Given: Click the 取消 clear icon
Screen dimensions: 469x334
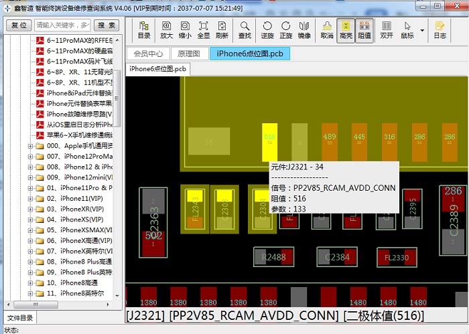Looking at the screenshot, I should tap(327, 30).
